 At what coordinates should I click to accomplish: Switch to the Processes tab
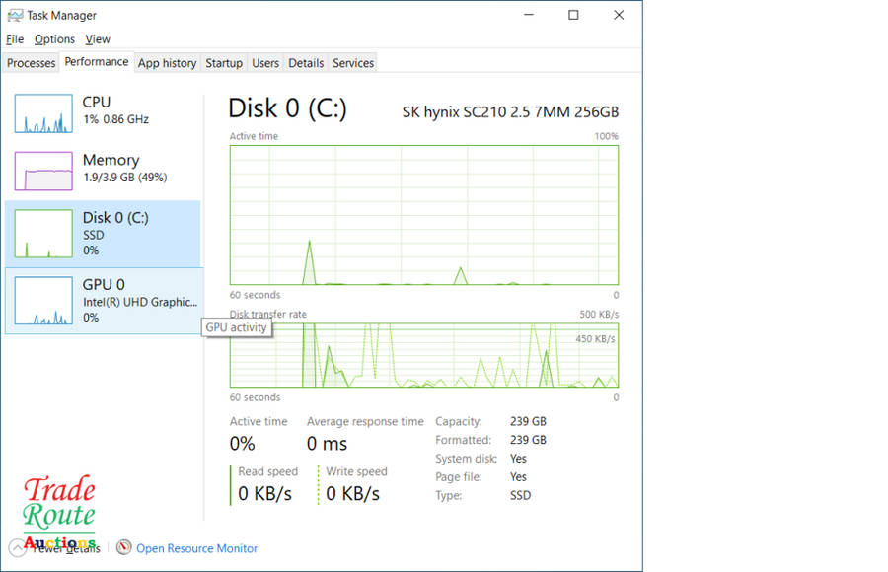click(32, 63)
